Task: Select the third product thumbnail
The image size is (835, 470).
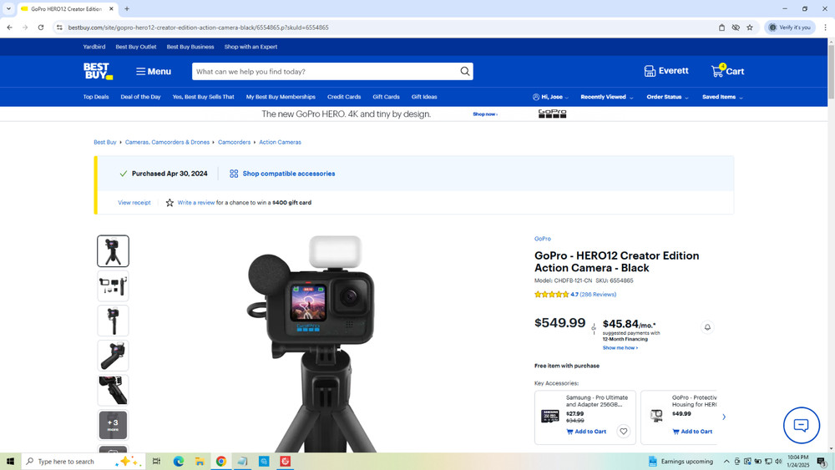Action: [x=113, y=321]
